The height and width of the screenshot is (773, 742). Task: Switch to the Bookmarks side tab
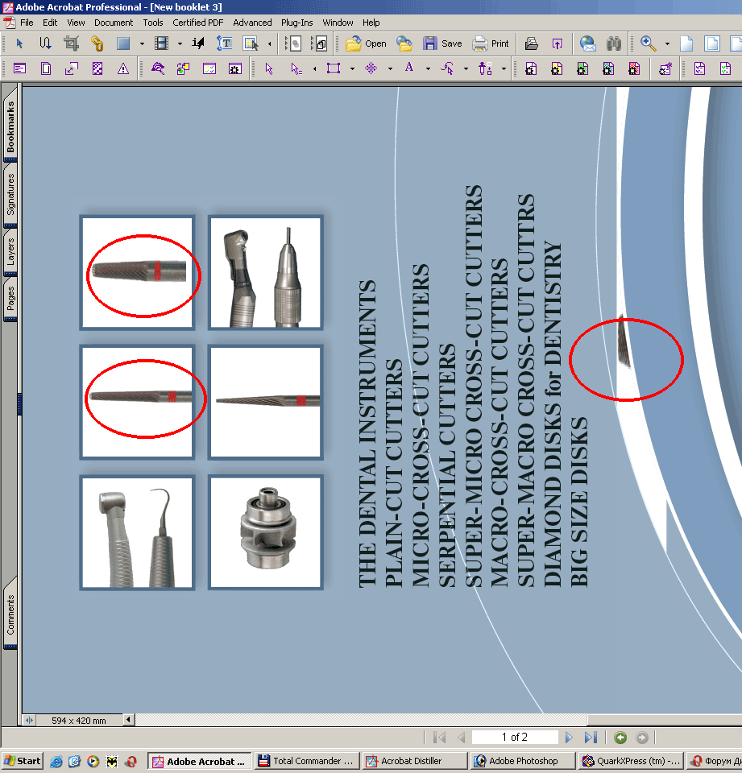click(x=10, y=126)
